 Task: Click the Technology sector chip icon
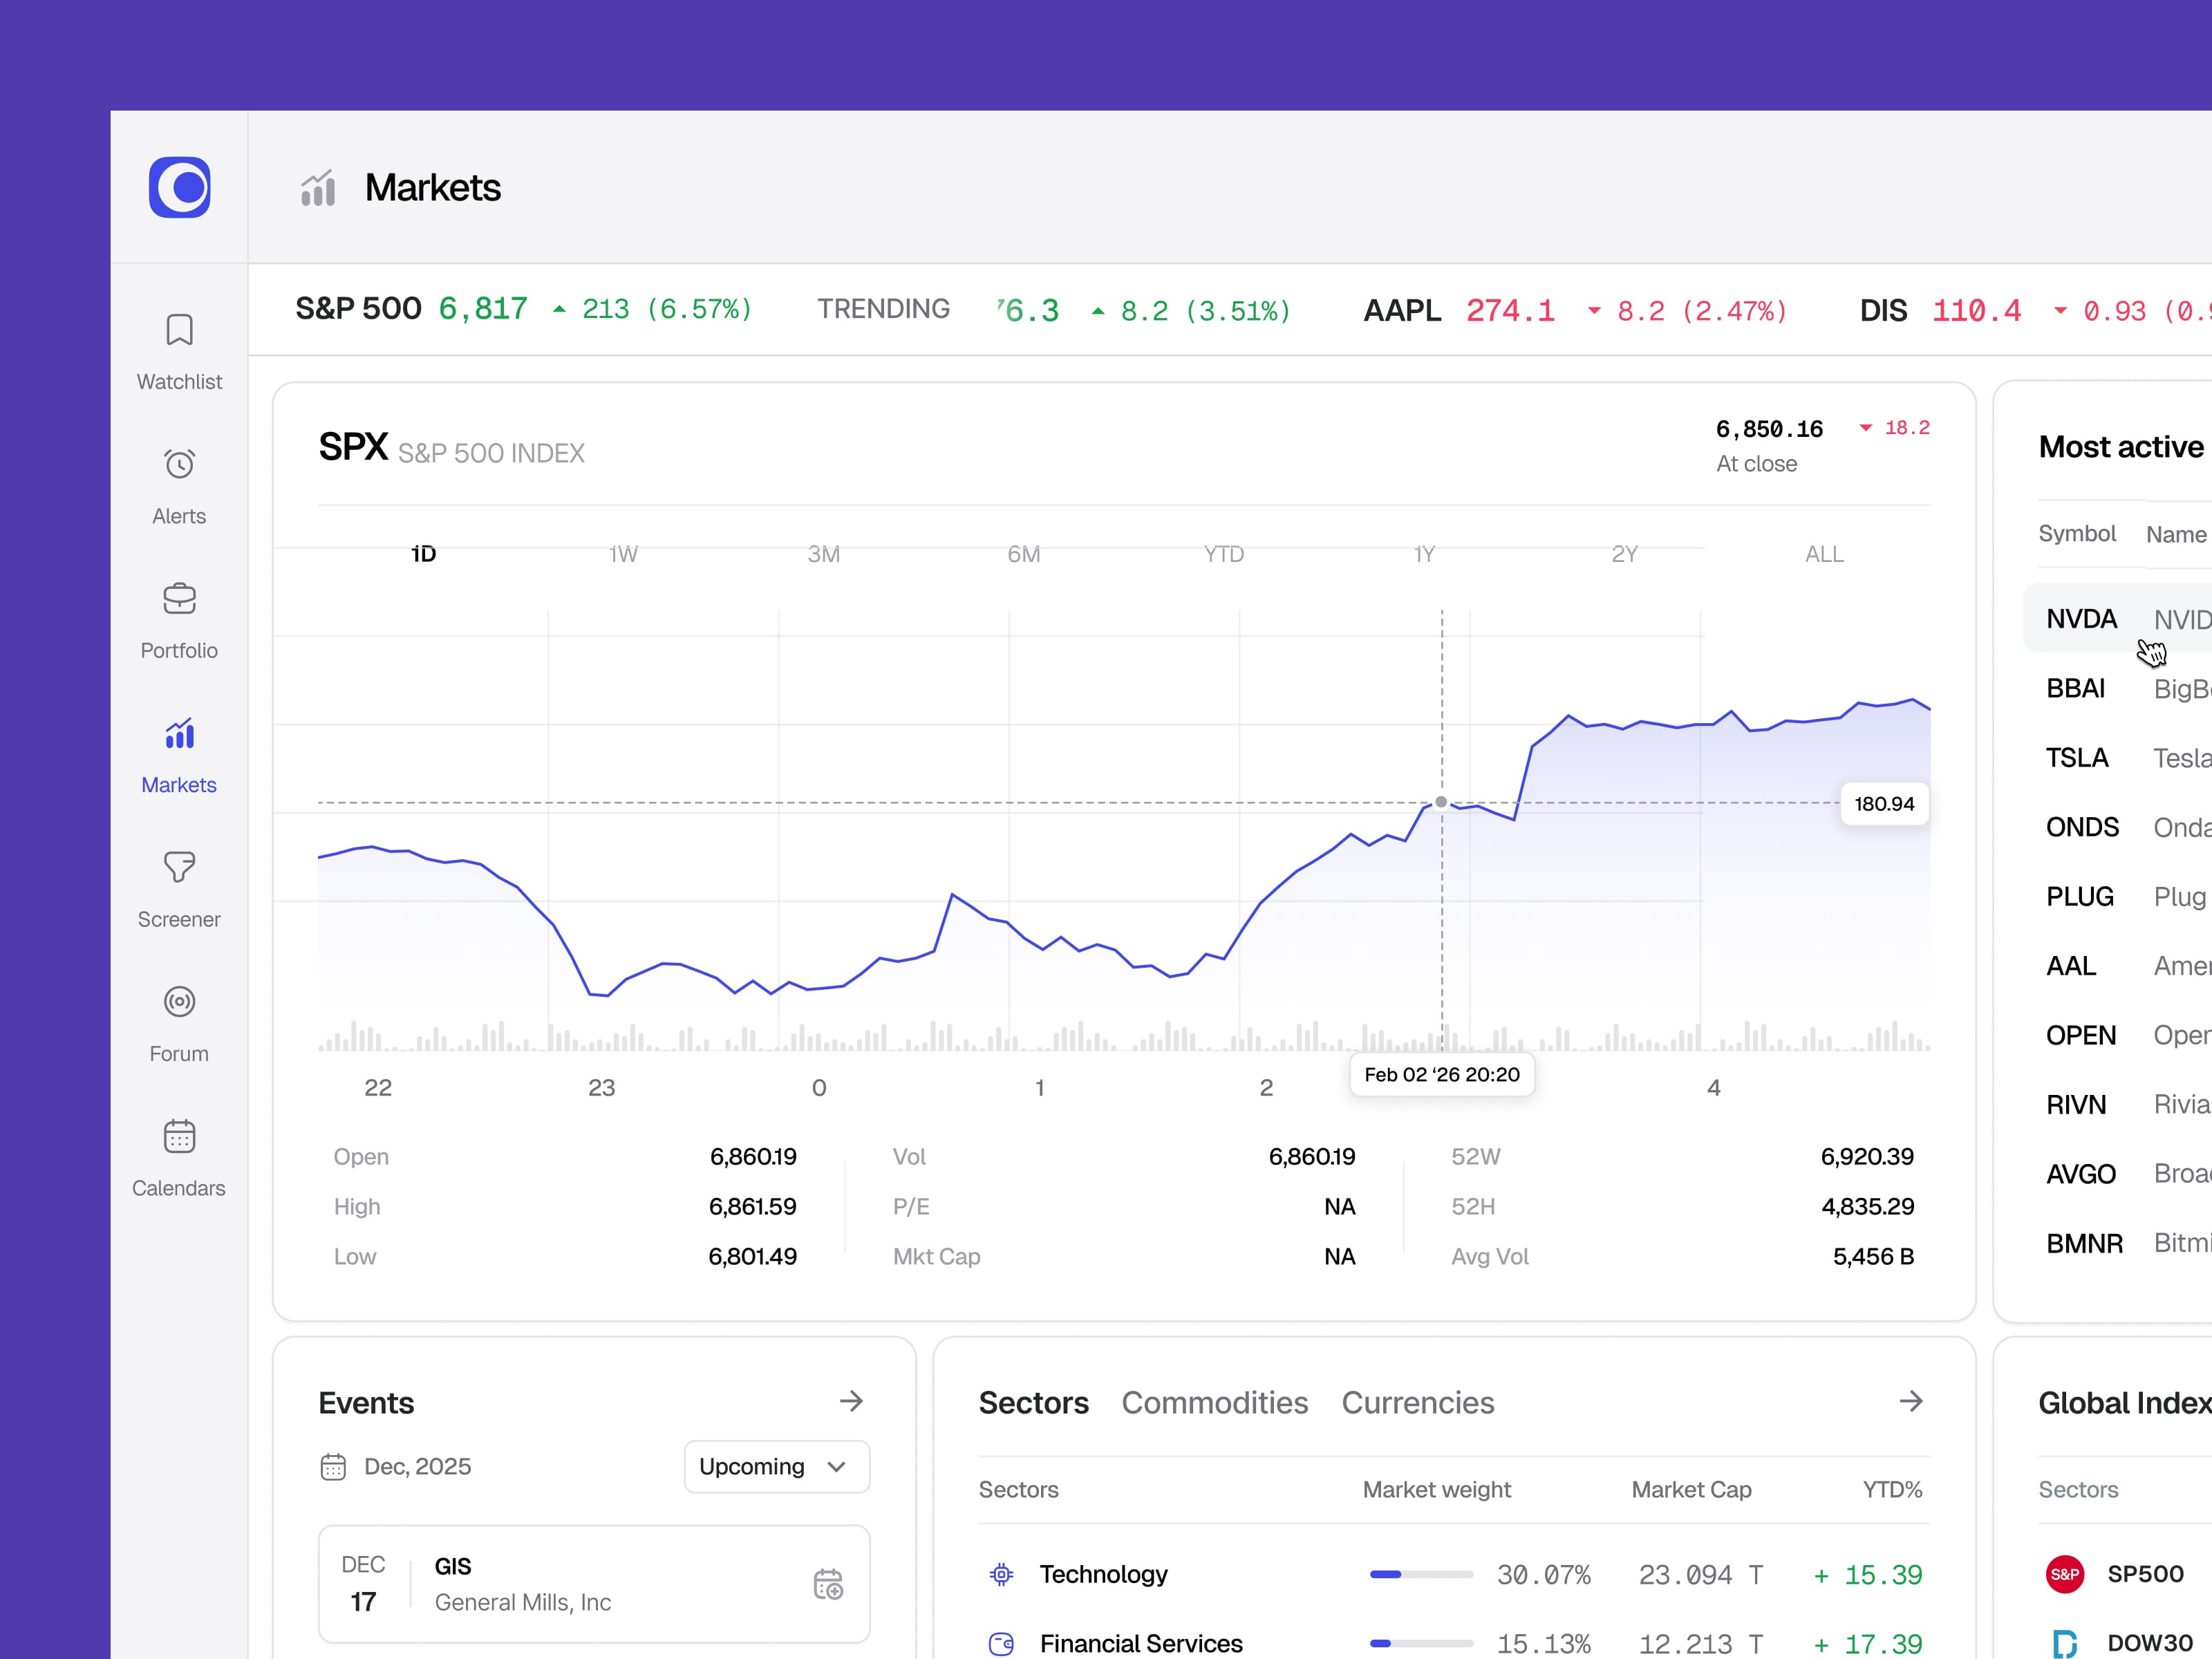click(1001, 1575)
